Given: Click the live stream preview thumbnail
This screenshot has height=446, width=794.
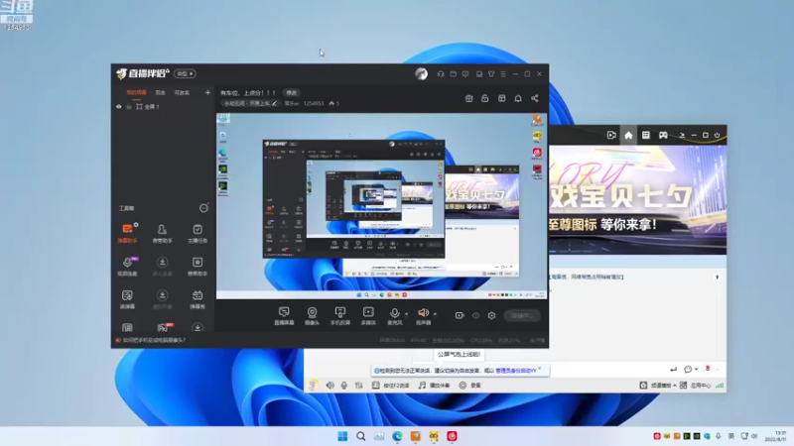Looking at the screenshot, I should click(381, 206).
